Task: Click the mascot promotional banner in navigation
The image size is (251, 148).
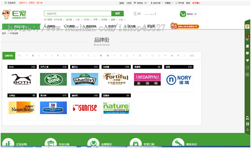Action: [x=184, y=26]
